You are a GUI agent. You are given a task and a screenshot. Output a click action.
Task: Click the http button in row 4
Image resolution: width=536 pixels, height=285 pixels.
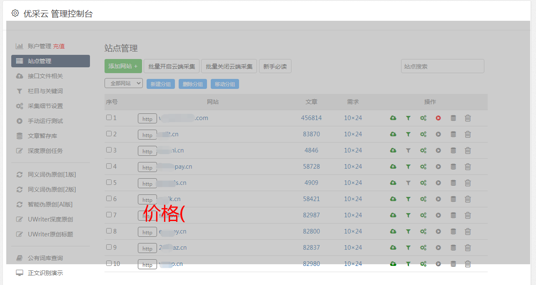pyautogui.click(x=147, y=167)
